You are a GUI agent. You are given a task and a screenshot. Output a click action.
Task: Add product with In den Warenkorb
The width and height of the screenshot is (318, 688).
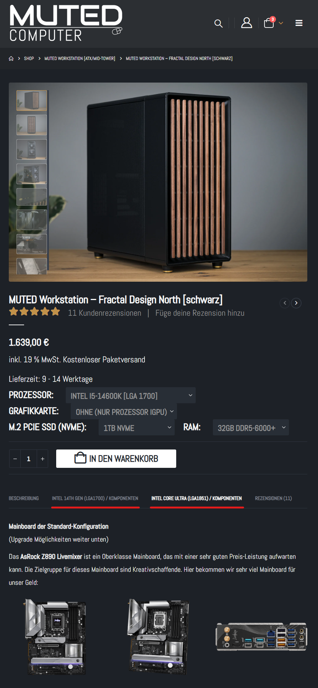[116, 459]
